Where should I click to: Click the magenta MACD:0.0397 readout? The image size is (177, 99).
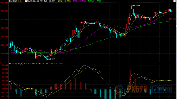[57, 64]
